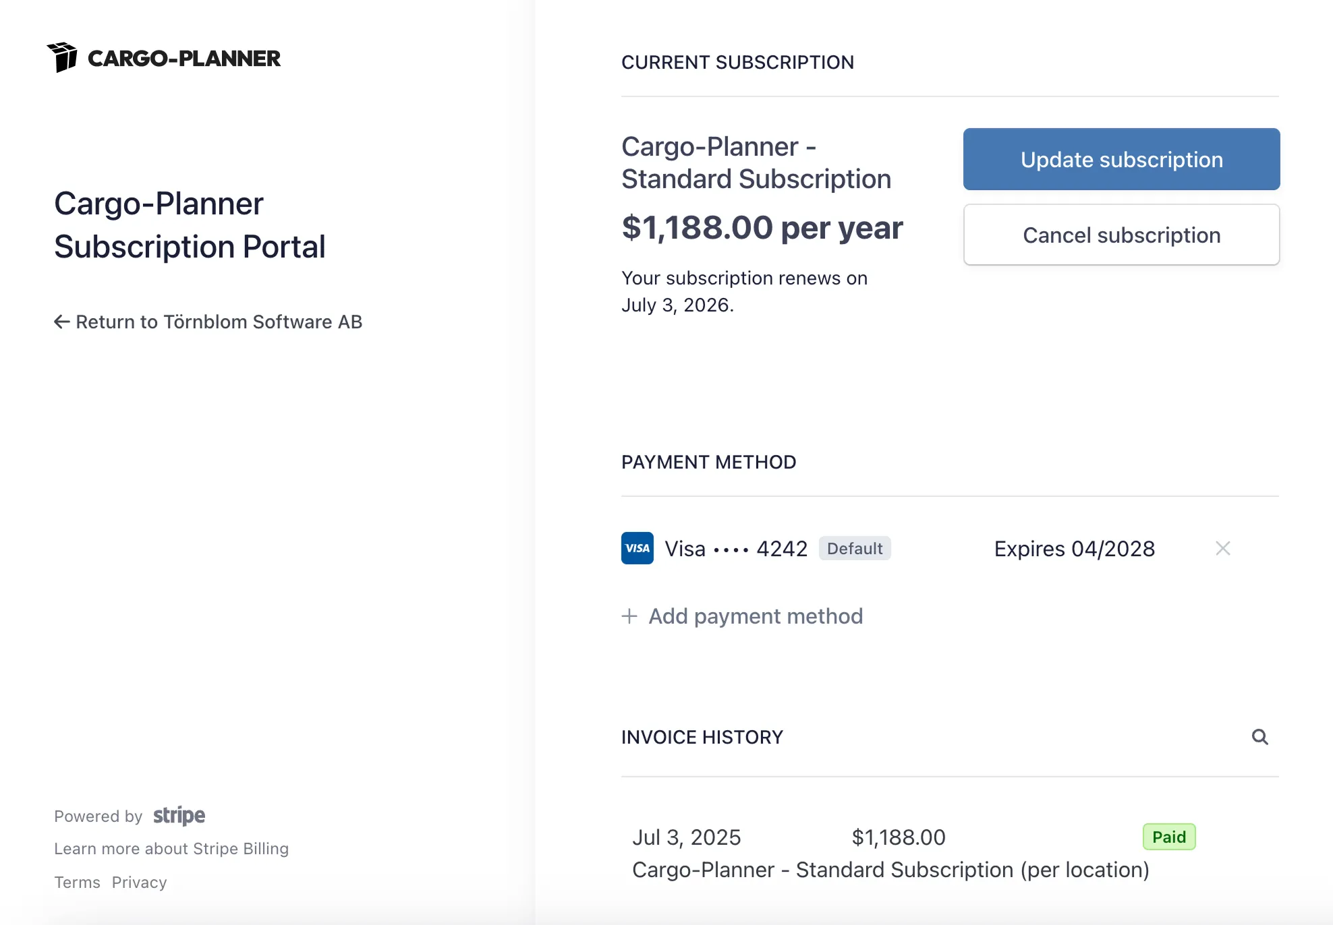Open Update subscription options
This screenshot has width=1333, height=925.
tap(1121, 159)
